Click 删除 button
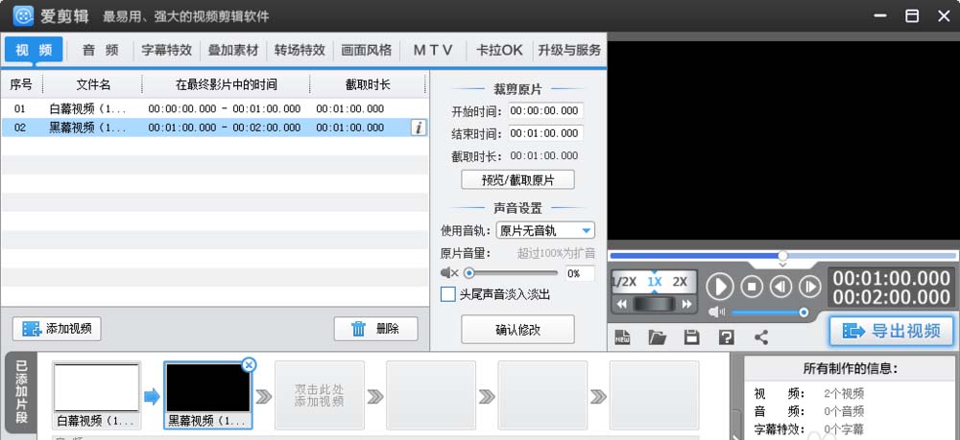Screen dimensions: 960x440 click(376, 329)
